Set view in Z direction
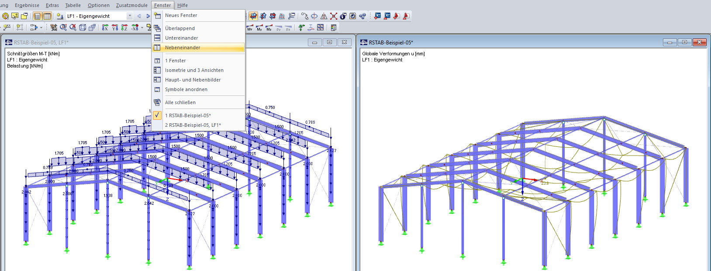711x271 pixels. (x=124, y=27)
